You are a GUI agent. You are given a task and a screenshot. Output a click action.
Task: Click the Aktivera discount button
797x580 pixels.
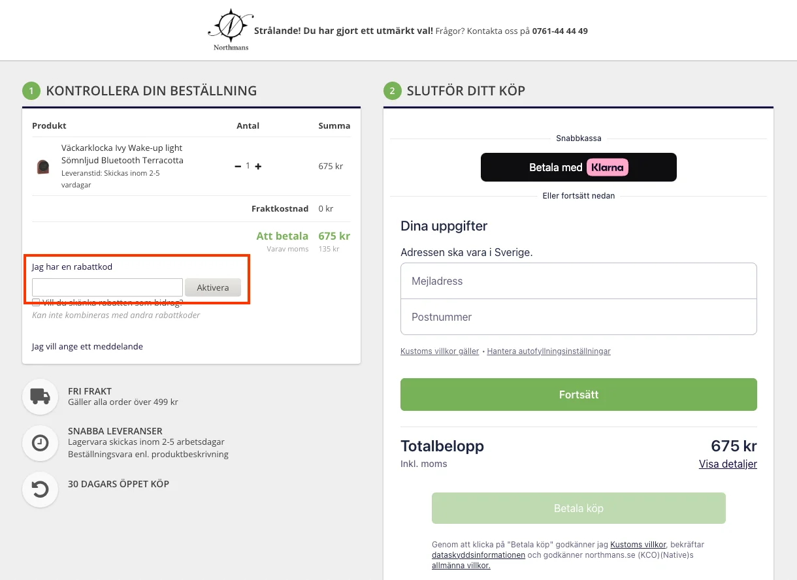click(x=213, y=287)
